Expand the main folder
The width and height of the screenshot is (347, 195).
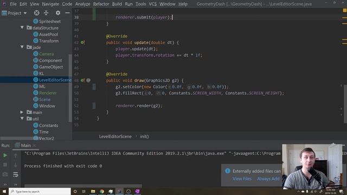coord(22,112)
